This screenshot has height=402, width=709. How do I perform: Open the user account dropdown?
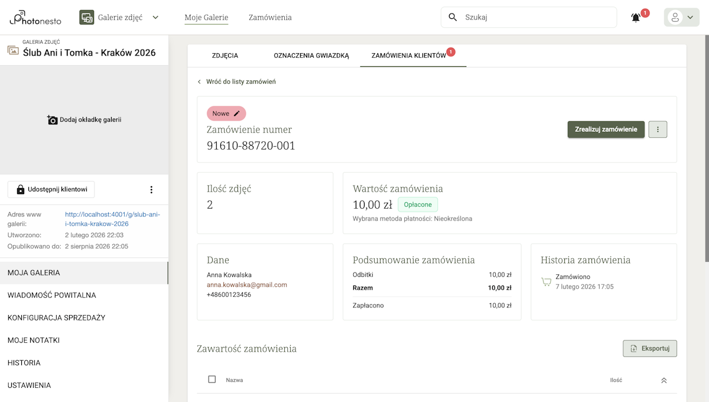pos(681,18)
